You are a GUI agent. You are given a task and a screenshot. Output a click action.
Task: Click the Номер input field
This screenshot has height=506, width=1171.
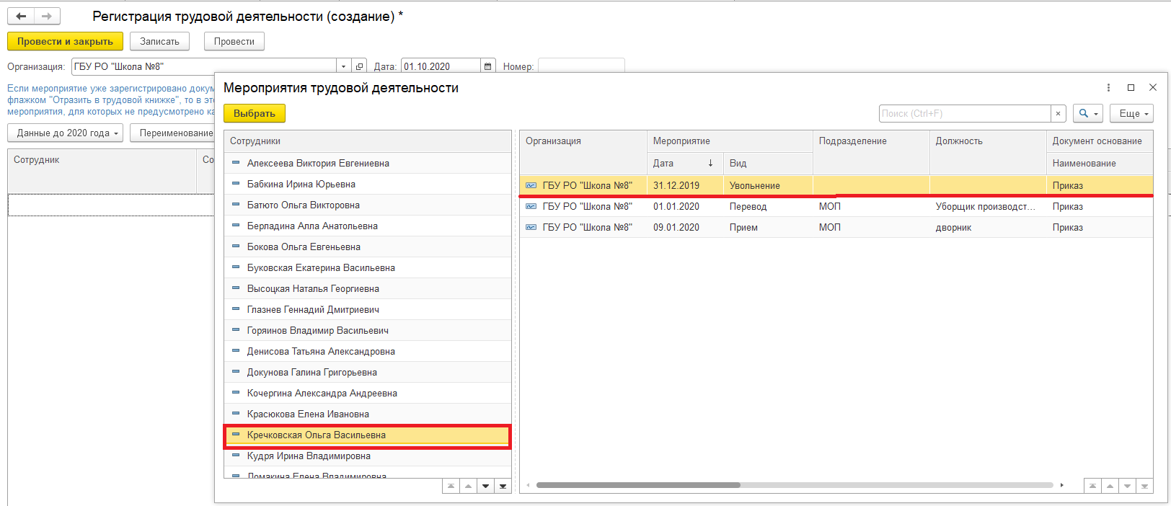click(x=581, y=66)
